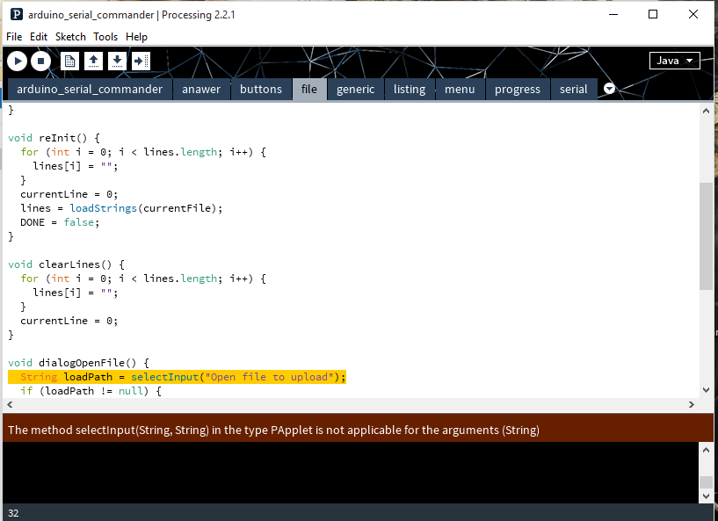718x521 pixels.
Task: Click the highlighted selectInput code line
Action: 177,377
